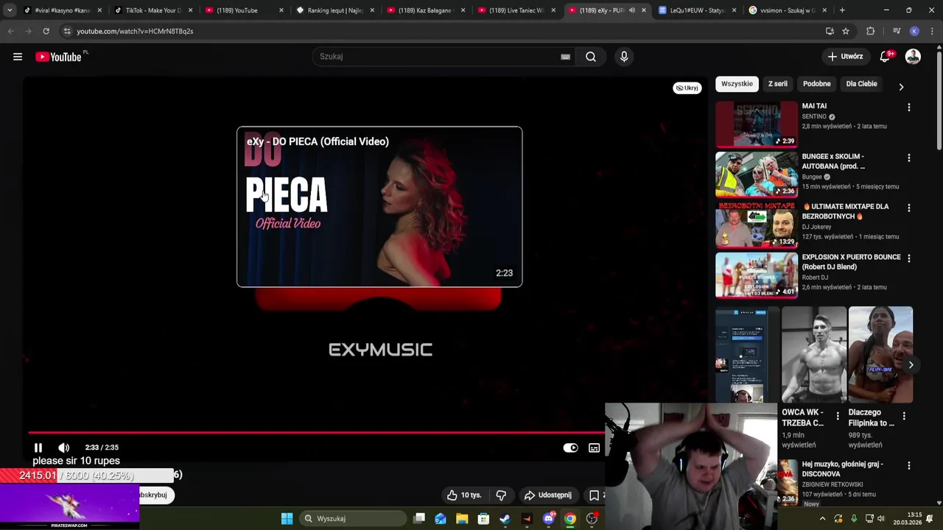943x530 pixels.
Task: Open a new browser tab
Action: point(842,10)
